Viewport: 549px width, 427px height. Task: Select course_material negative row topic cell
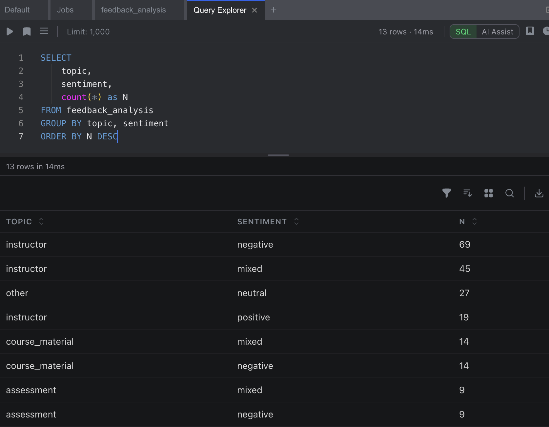(x=40, y=366)
